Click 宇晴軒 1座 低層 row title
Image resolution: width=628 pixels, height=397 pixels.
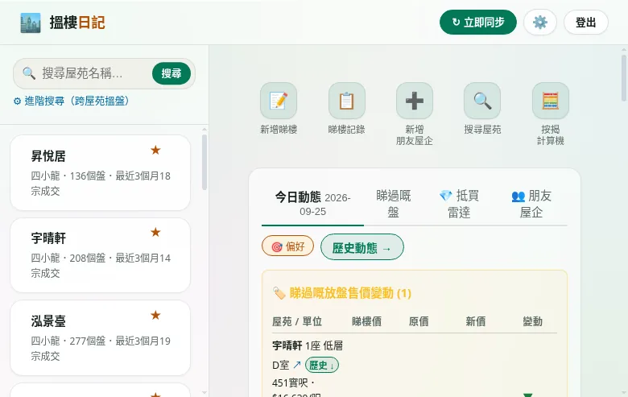coord(308,345)
